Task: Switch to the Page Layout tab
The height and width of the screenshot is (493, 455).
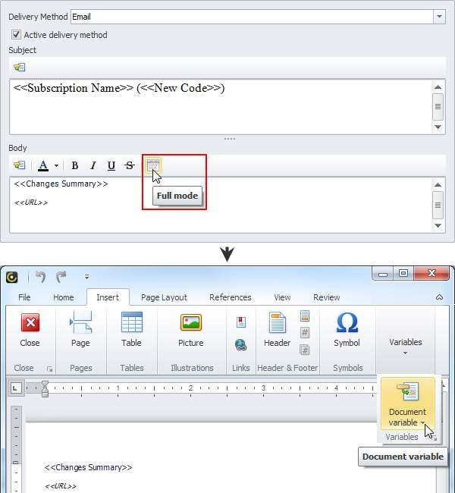Action: coord(163,297)
